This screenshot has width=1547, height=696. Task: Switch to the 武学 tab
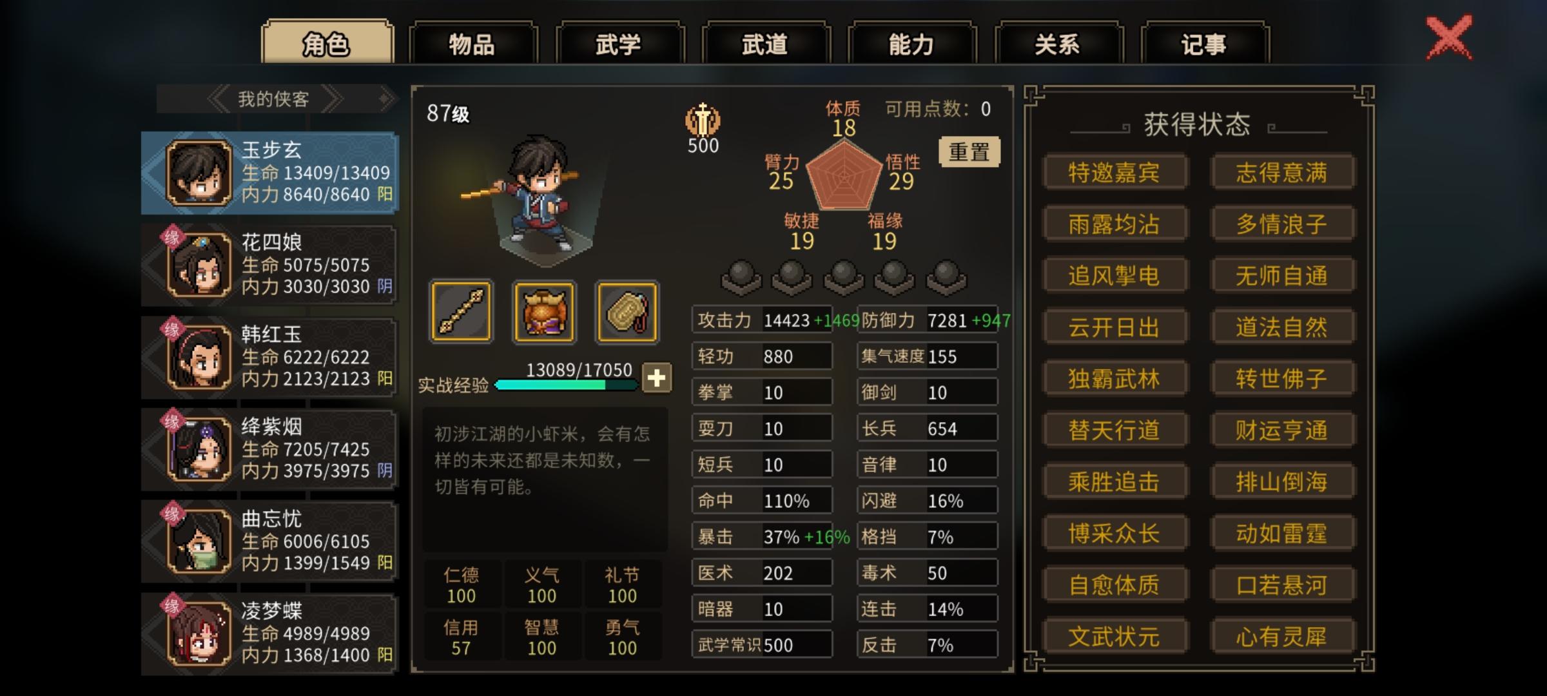(x=618, y=44)
